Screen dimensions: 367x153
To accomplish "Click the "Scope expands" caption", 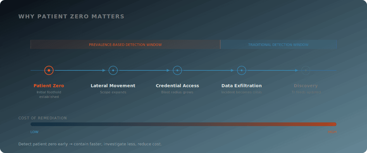I will click(x=113, y=92).
